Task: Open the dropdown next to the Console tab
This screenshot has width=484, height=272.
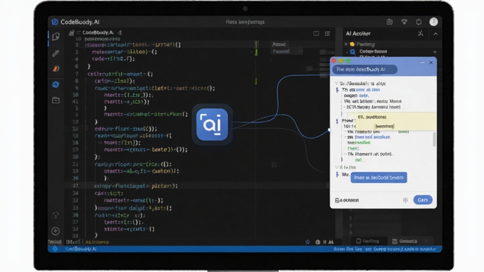Action: tap(426, 241)
